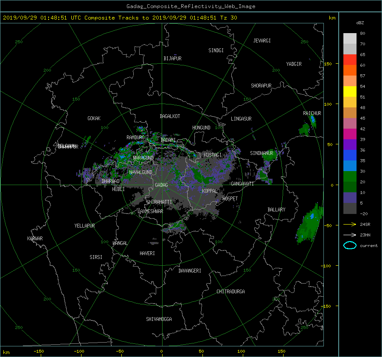Screen dimensions: 382x357
Task: Click the HOSPET city label
Action: coord(230,199)
